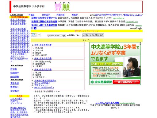Click the 勉強漢字 sidebar ad link

coord(15,73)
